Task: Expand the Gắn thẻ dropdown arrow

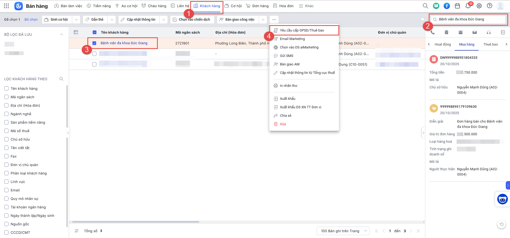Action: coord(112,20)
